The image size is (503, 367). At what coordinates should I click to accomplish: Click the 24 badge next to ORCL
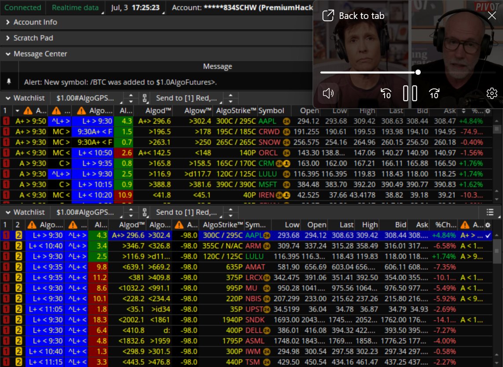point(286,153)
